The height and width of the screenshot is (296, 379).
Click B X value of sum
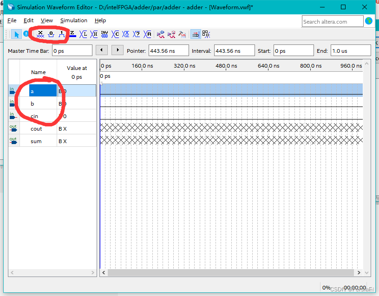[63, 141]
